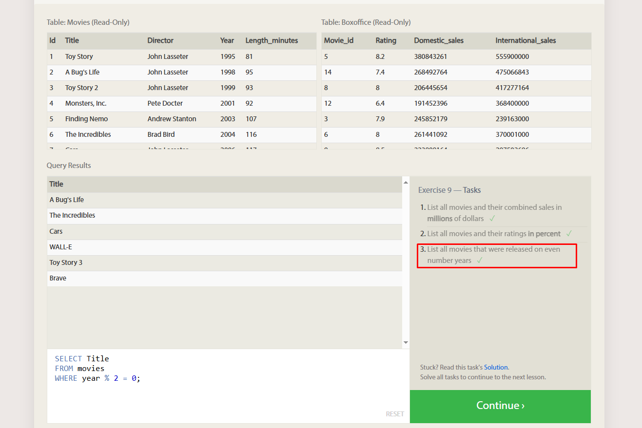642x428 pixels.
Task: Click 'Monsters, Inc.' in Movies table
Action: pos(86,103)
